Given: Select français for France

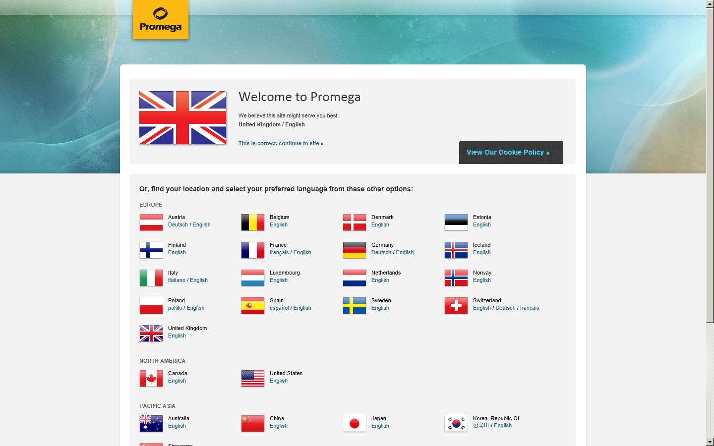Looking at the screenshot, I should tap(279, 252).
